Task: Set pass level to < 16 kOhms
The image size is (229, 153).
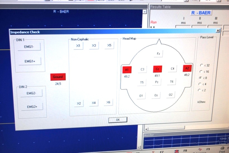Action: (201, 72)
